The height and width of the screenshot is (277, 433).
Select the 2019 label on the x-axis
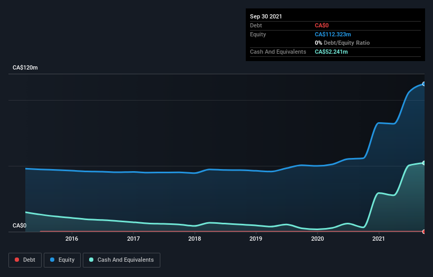(x=256, y=239)
